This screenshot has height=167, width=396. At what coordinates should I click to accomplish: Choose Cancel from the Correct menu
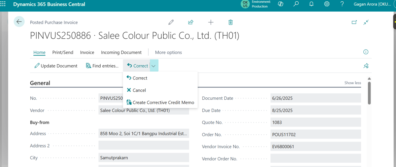point(139,90)
